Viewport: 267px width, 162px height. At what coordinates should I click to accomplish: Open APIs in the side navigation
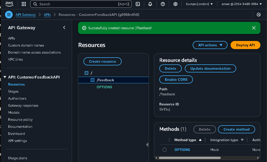point(12,38)
